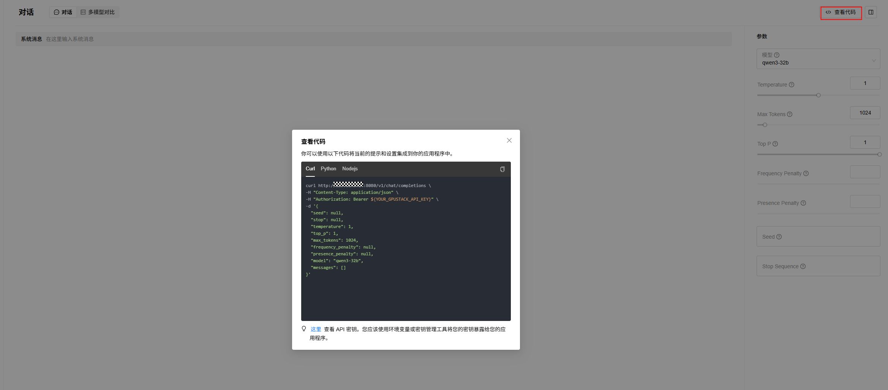Click the Temperature slider handle

818,96
